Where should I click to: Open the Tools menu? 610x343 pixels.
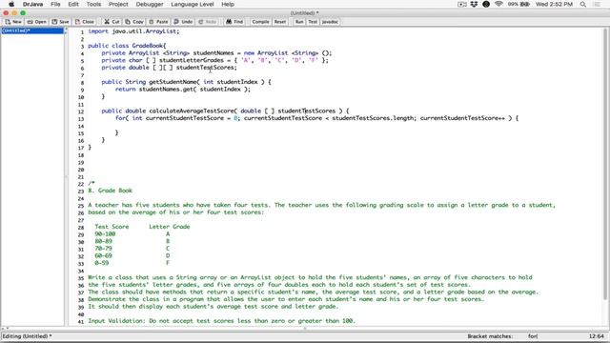pos(93,4)
